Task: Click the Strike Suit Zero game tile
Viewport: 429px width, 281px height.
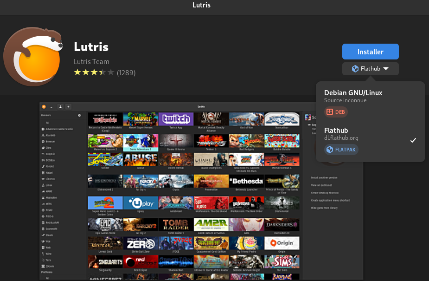Action: (141, 245)
